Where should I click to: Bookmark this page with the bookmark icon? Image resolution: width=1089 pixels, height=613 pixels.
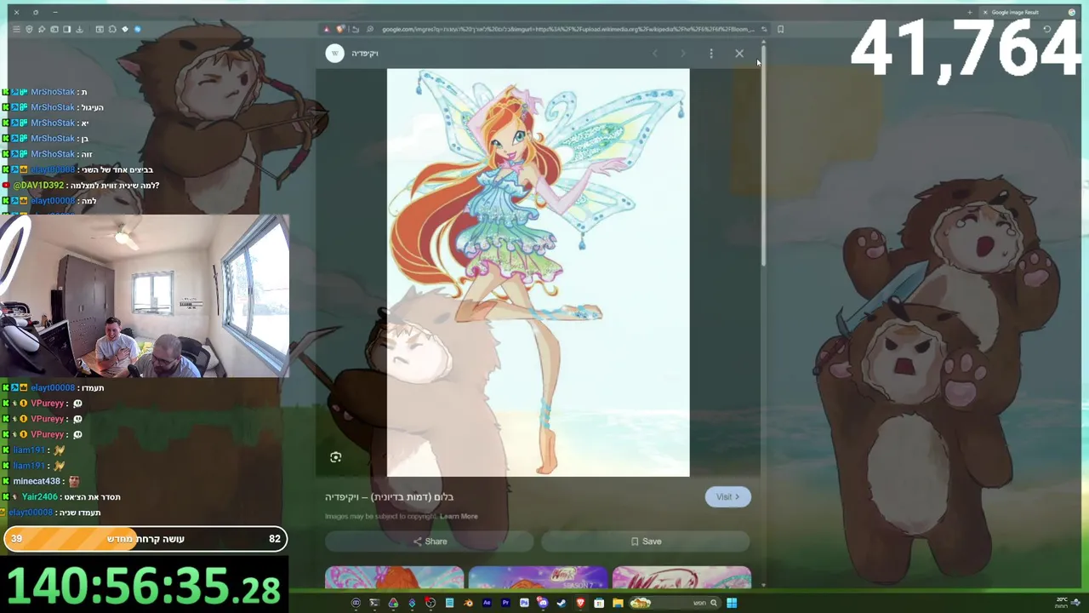click(780, 29)
